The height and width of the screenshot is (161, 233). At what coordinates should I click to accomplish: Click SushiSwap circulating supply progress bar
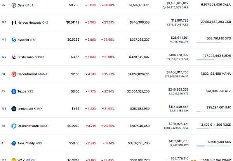pyautogui.click(x=213, y=60)
